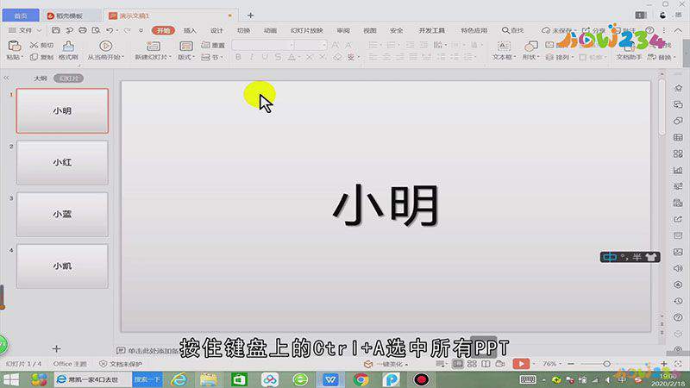
Task: Open Chrome from the taskbar
Action: (361, 379)
